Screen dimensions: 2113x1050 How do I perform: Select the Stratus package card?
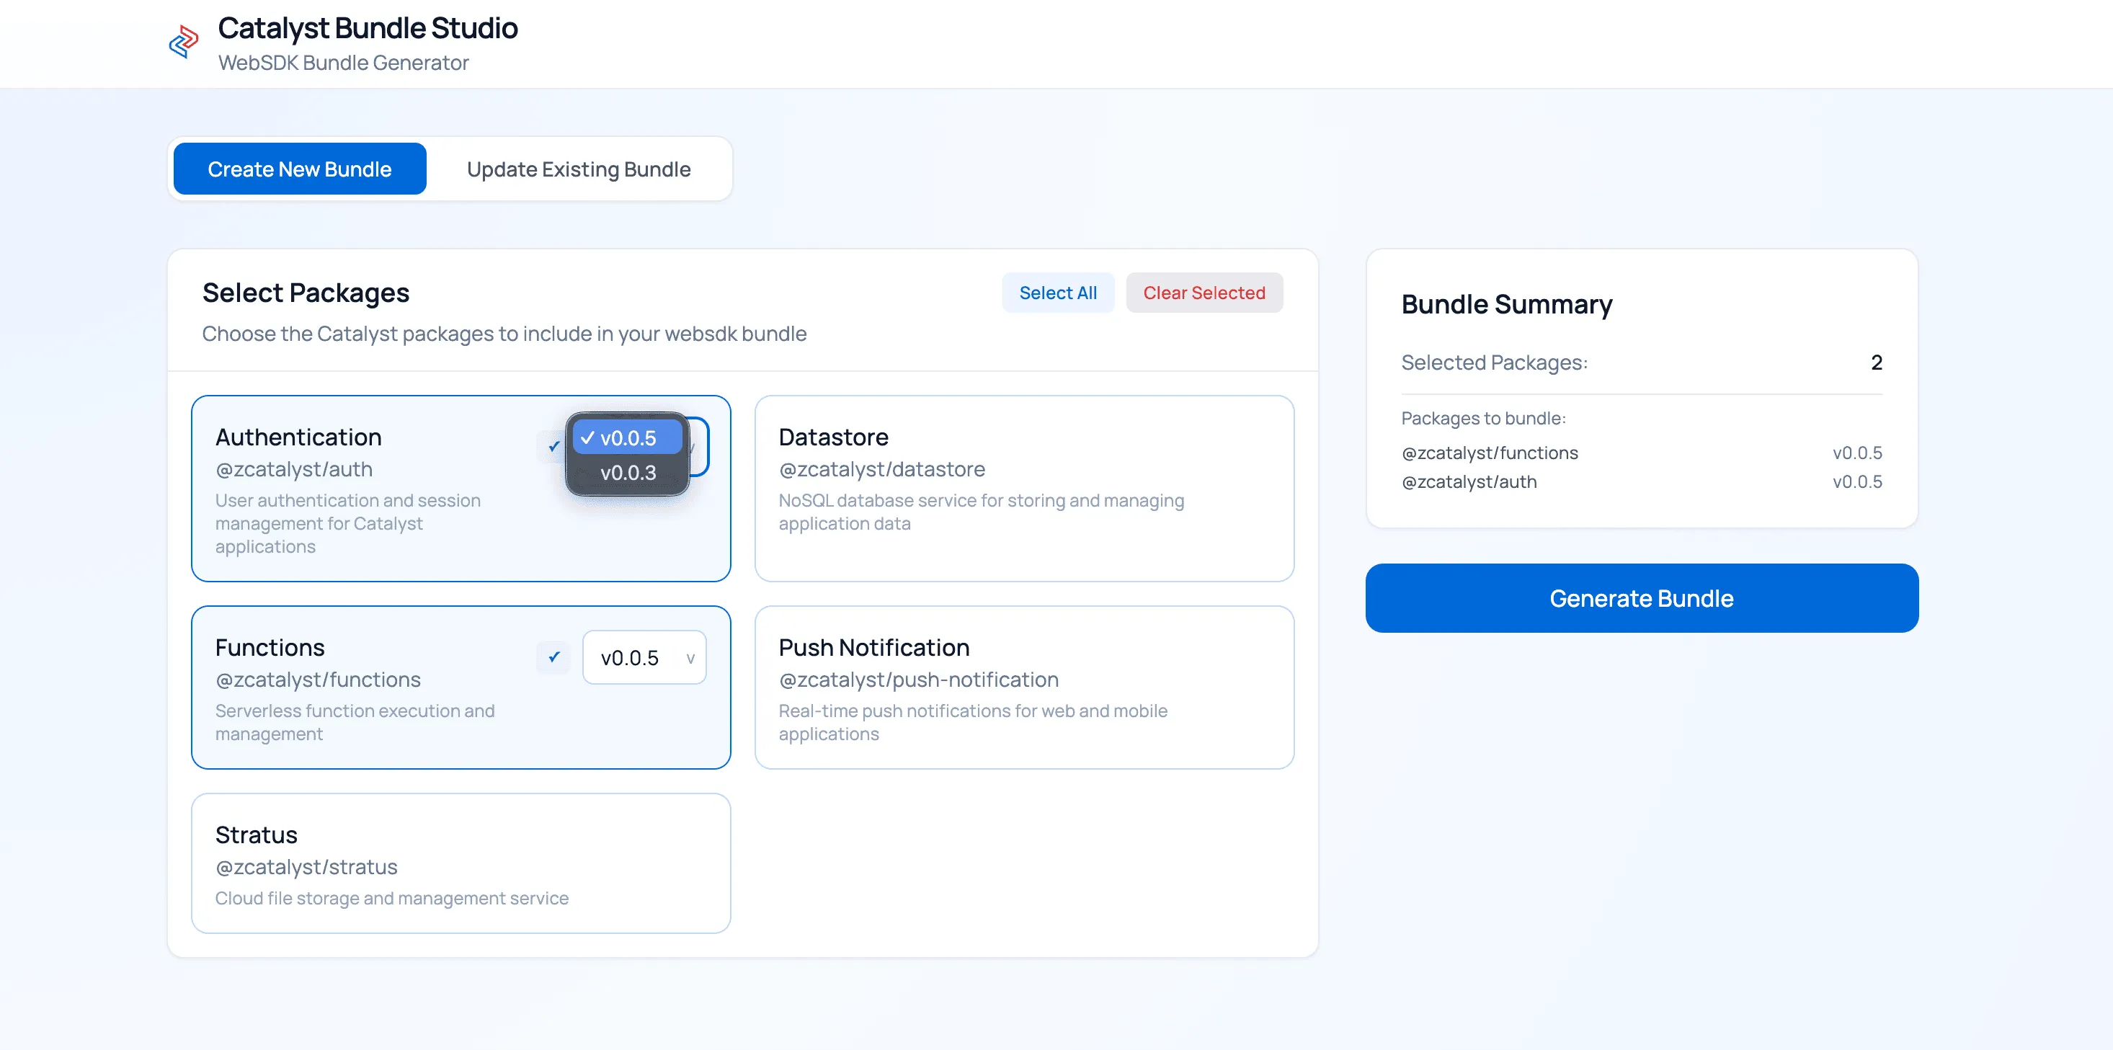click(461, 863)
